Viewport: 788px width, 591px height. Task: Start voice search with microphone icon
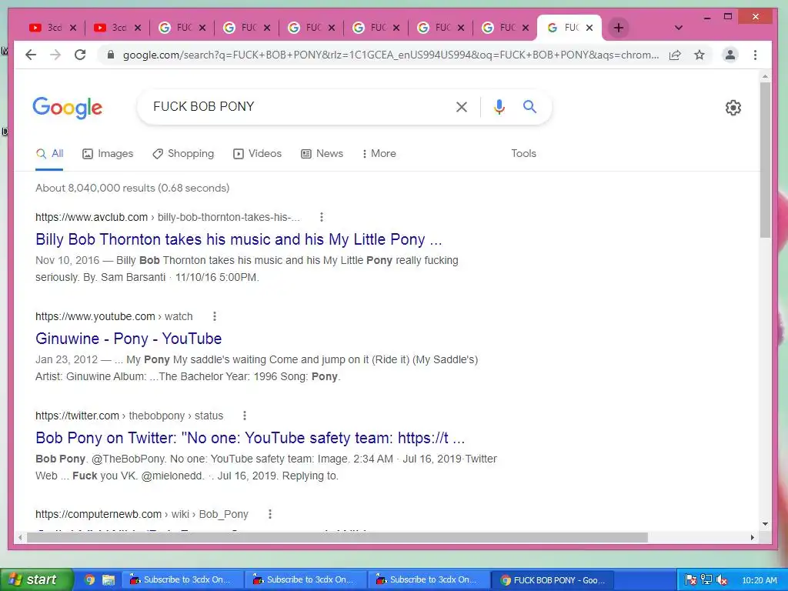click(x=499, y=106)
